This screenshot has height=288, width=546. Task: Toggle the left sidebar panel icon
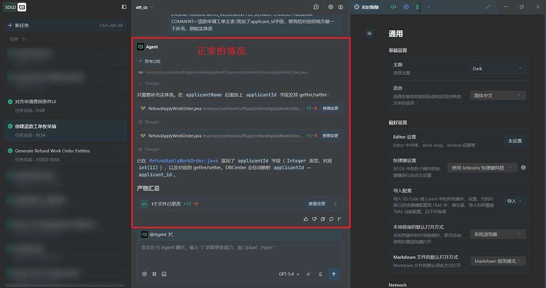coord(124,7)
